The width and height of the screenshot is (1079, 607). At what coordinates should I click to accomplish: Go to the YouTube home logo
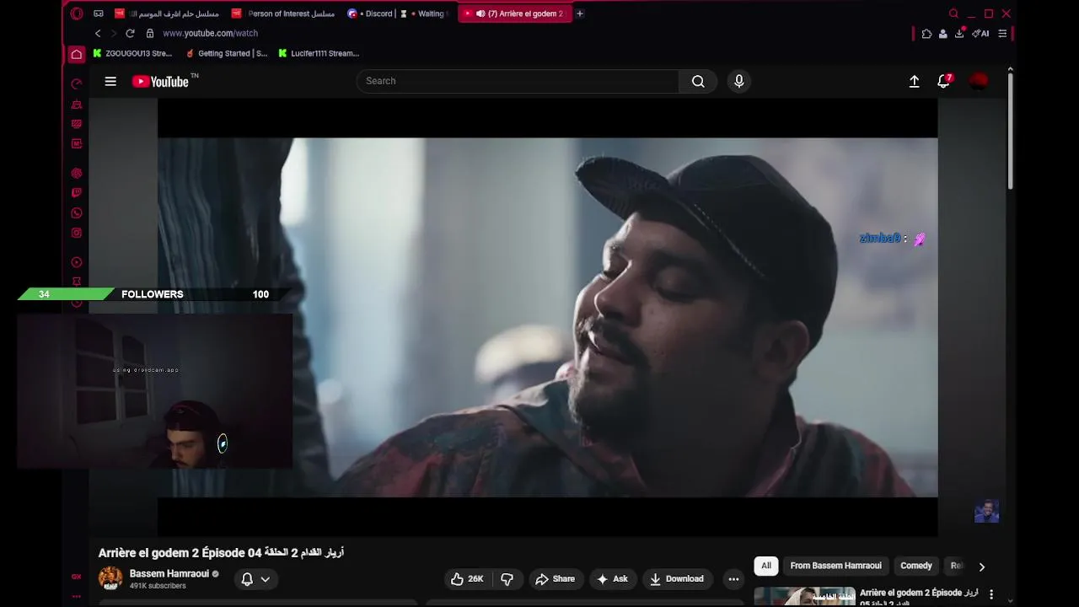160,81
